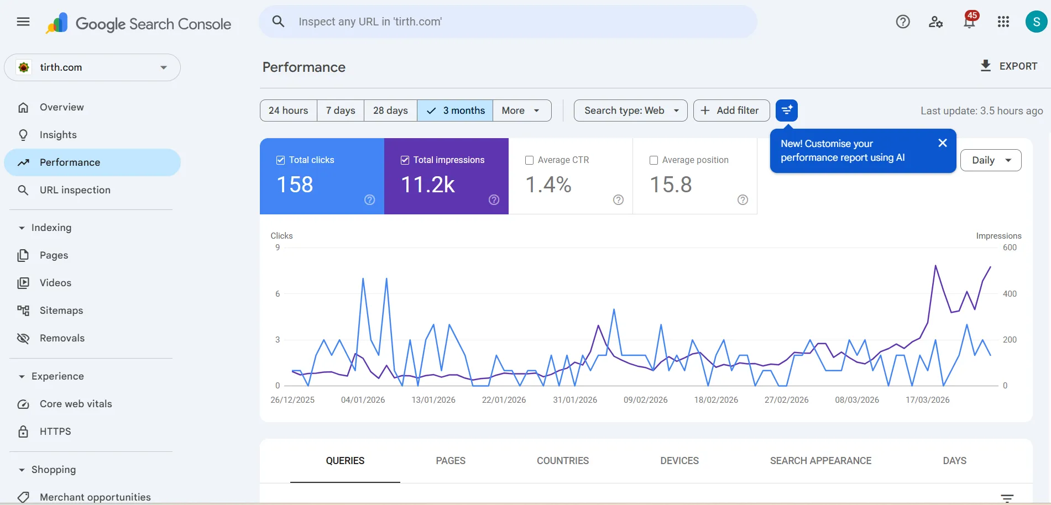
Task: Enable the Average position checkbox
Action: pos(653,160)
